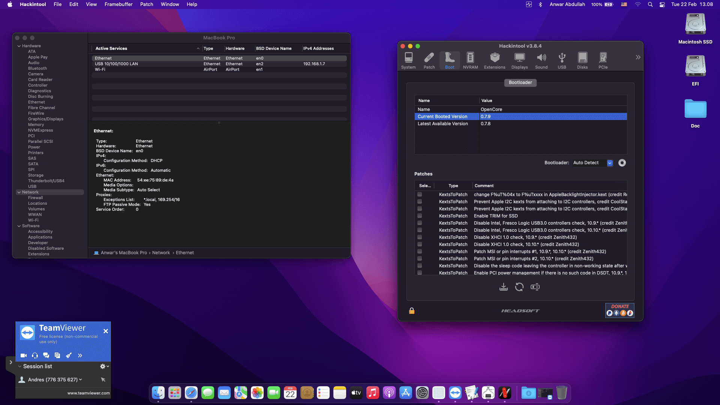Image resolution: width=720 pixels, height=405 pixels.
Task: Open TeamViewer chat
Action: [x=46, y=355]
